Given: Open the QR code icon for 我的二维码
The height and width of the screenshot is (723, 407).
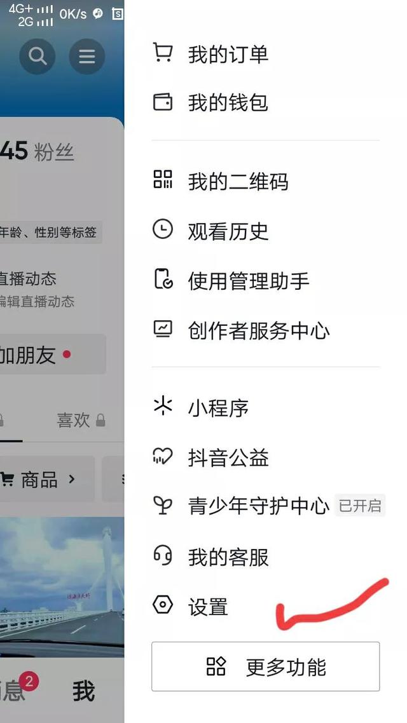Looking at the screenshot, I should click(162, 179).
